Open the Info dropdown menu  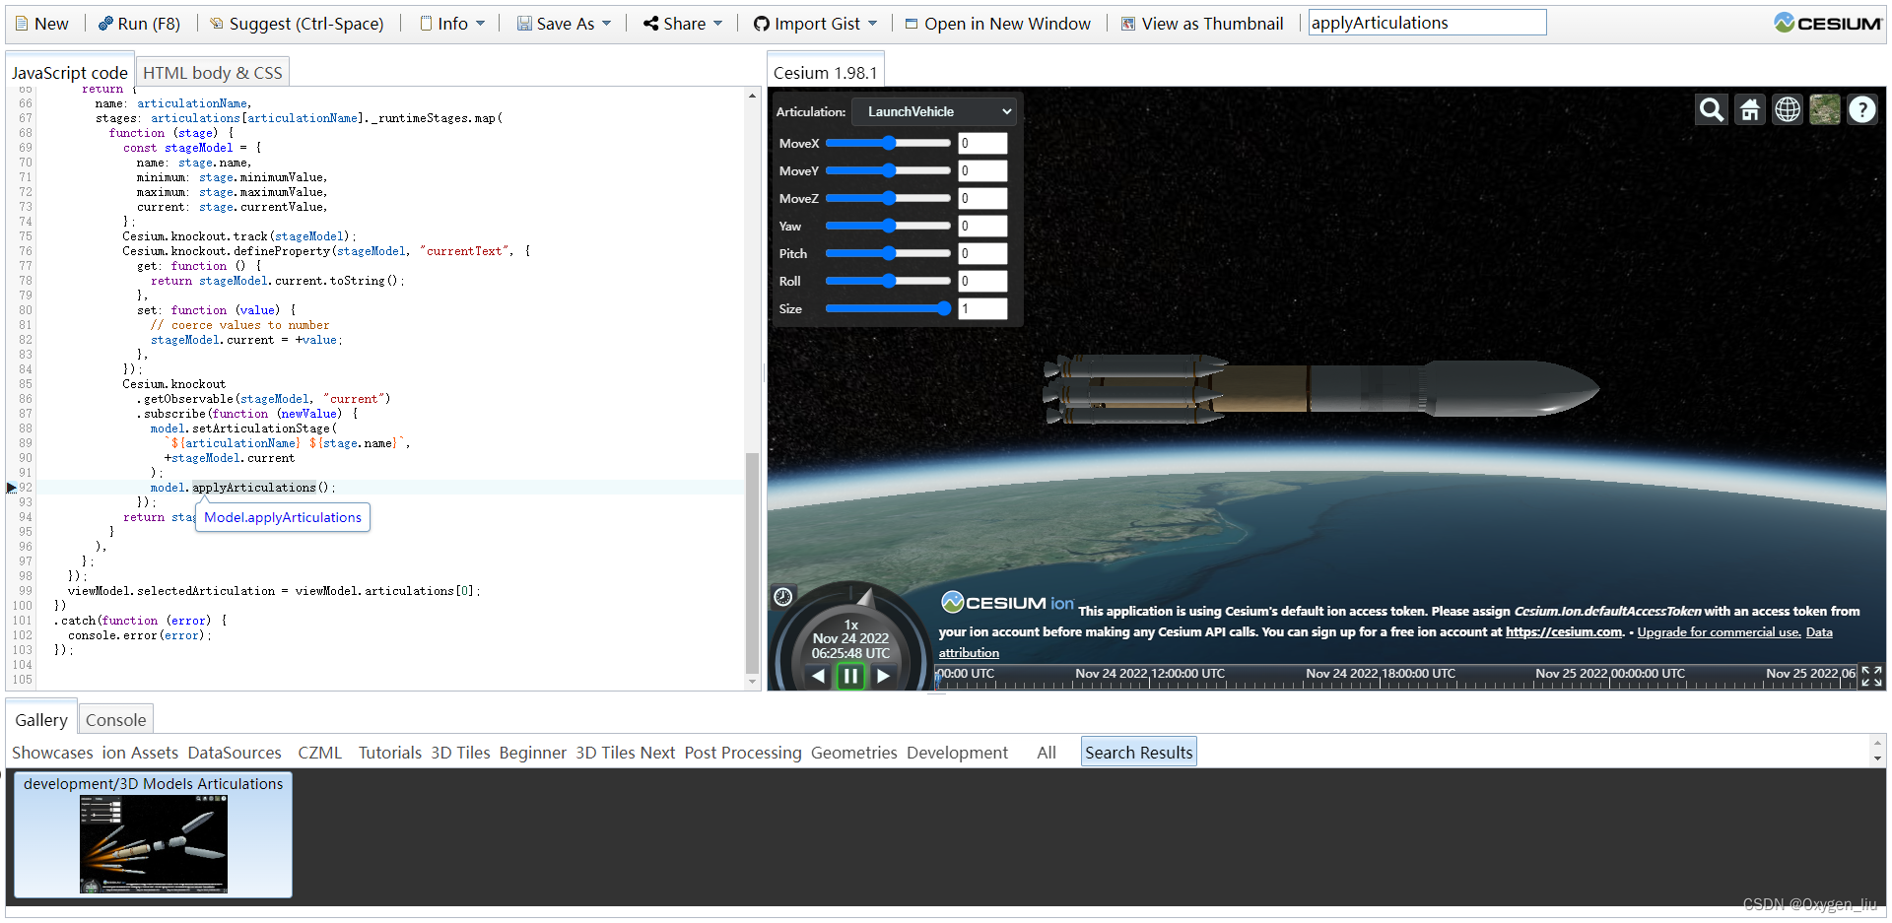451,24
